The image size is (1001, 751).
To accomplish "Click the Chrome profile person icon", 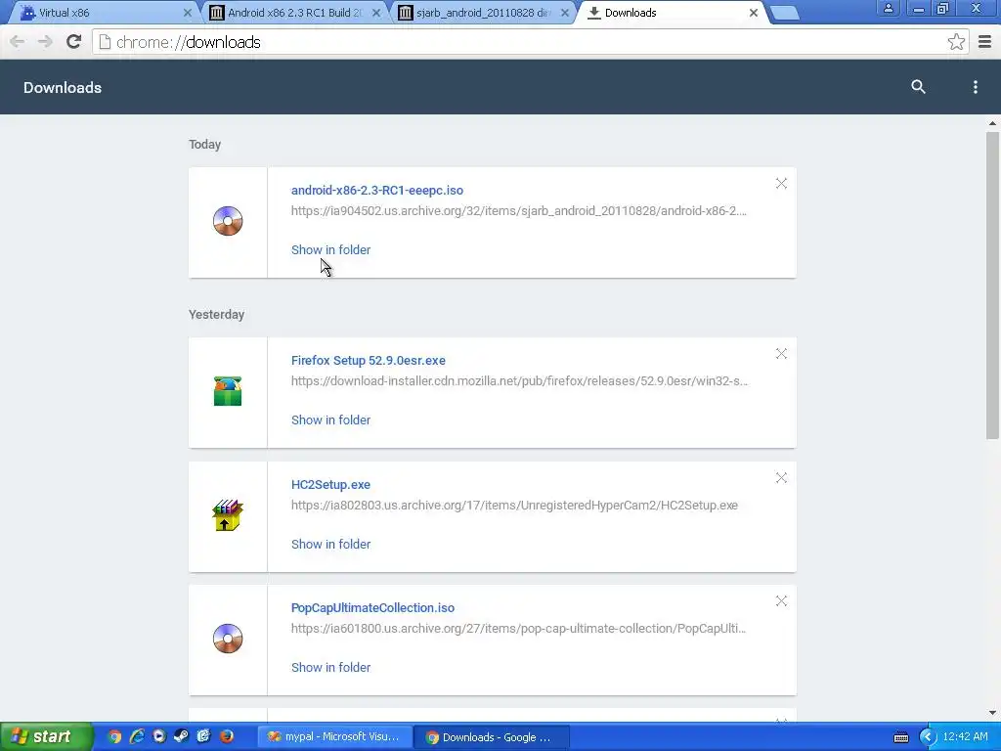I will pos(888,8).
